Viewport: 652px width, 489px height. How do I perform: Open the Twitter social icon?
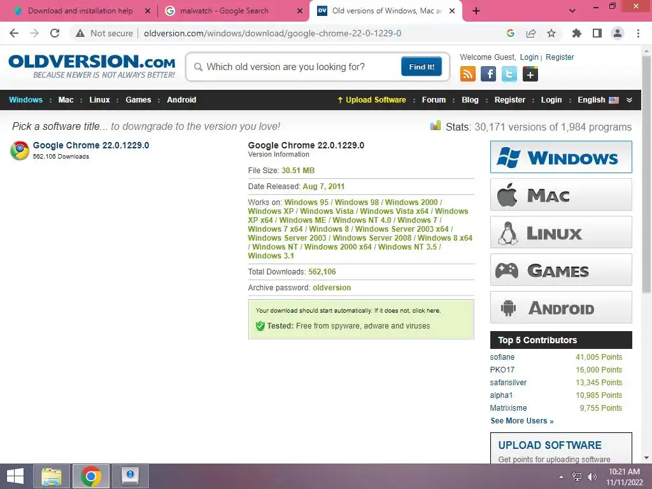pyautogui.click(x=509, y=74)
